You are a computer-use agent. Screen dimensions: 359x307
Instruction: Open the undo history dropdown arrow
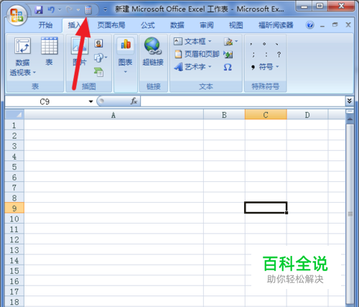(x=60, y=10)
